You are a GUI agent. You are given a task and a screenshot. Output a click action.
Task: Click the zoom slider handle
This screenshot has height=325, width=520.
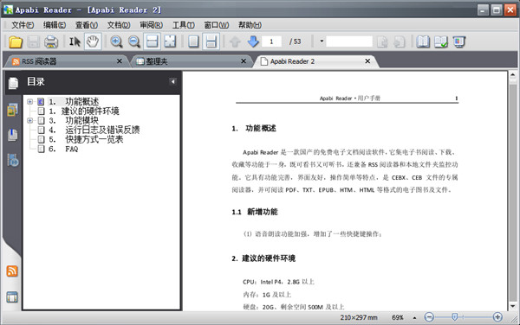[x=455, y=317]
